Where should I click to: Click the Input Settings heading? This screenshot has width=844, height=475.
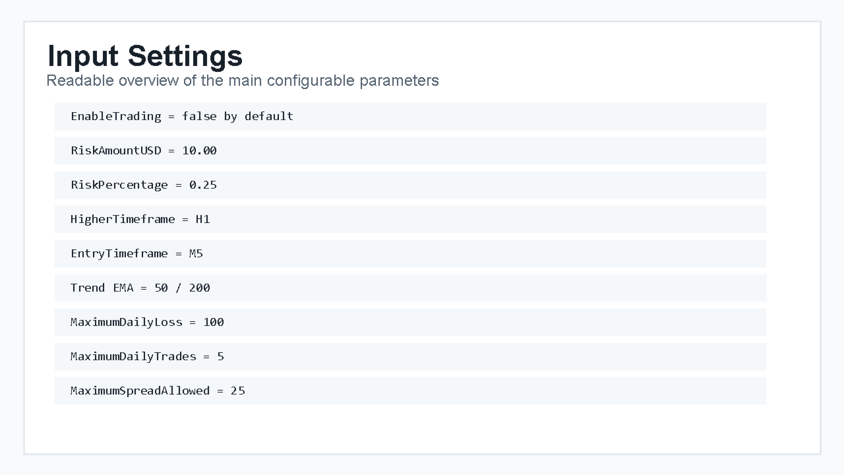point(145,56)
